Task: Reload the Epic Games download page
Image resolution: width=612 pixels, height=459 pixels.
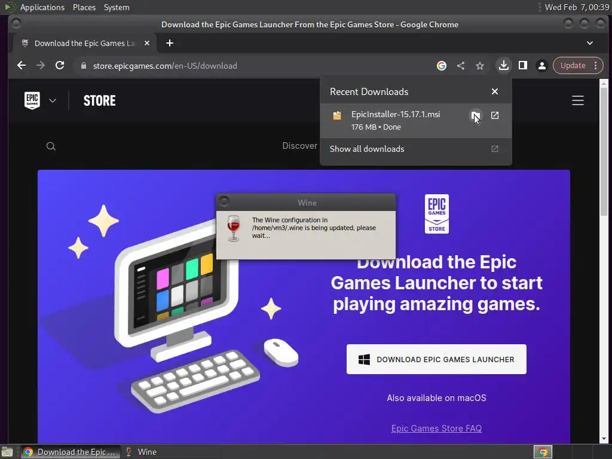Action: point(60,66)
